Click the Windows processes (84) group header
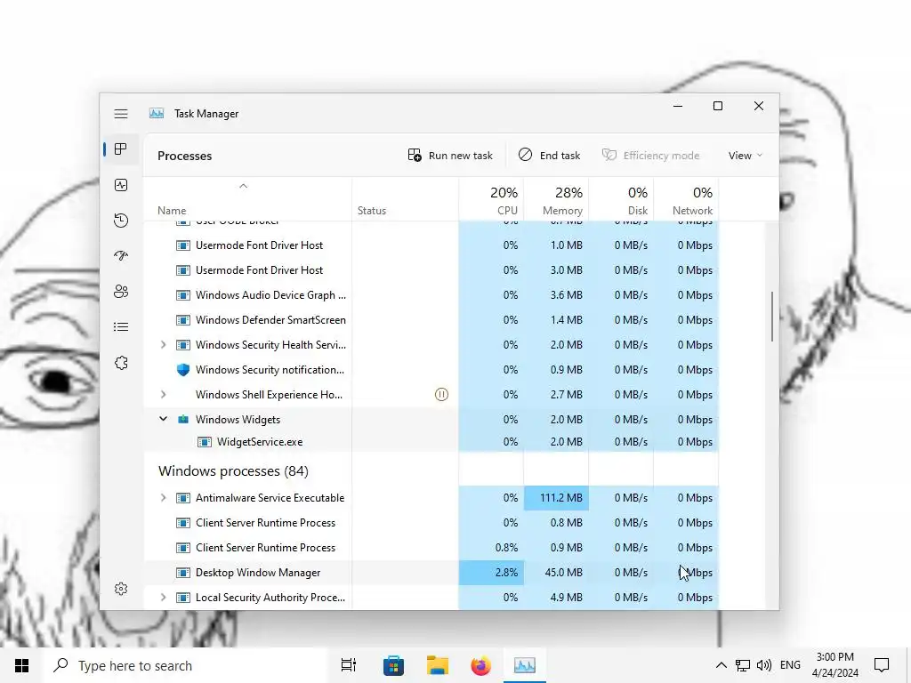 (233, 471)
